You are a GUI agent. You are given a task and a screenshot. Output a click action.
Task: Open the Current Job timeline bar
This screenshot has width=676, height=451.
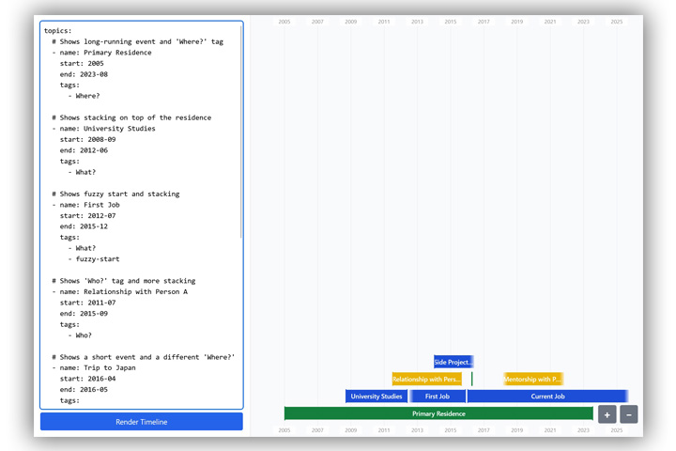point(547,397)
